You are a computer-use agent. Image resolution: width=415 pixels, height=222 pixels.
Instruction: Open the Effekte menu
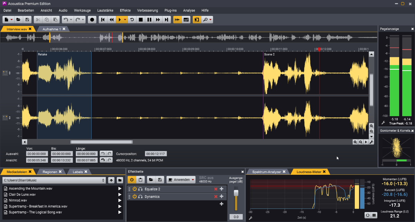coord(125,10)
